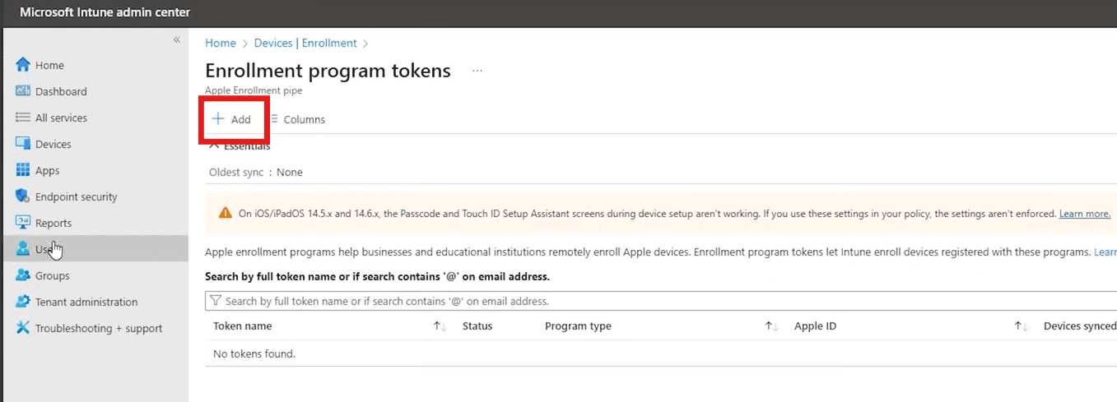Click the Apple ID column header
Image resolution: width=1117 pixels, height=402 pixels.
pos(815,326)
